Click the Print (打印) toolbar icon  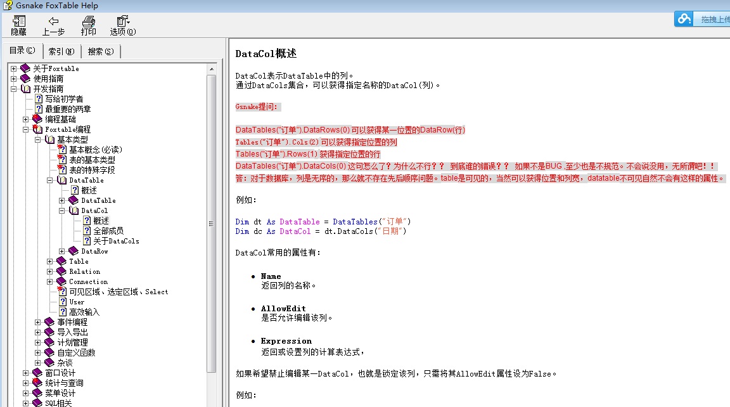[x=89, y=22]
